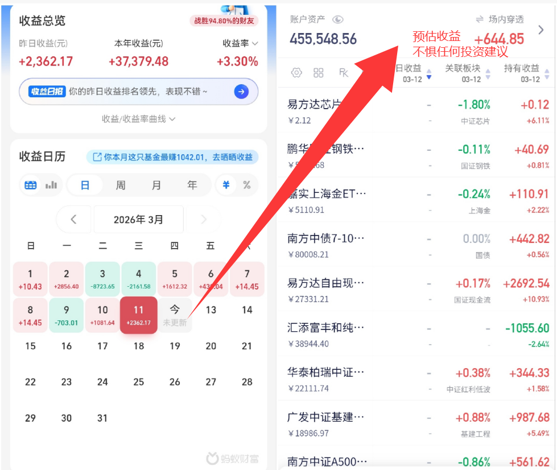Select March 4 with -2161.58
The height and width of the screenshot is (470, 557).
(139, 279)
